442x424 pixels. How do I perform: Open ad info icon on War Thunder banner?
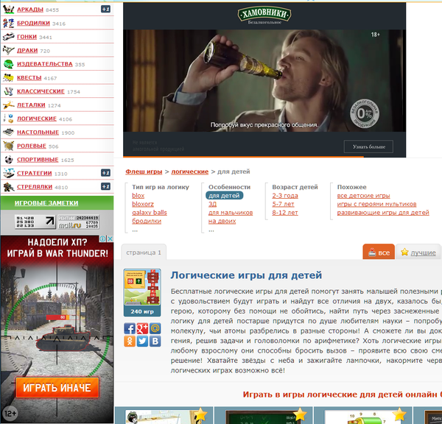(x=103, y=239)
